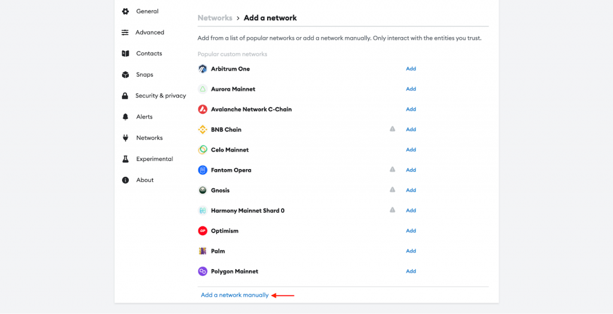
Task: Open the Snaps section
Action: pyautogui.click(x=145, y=75)
